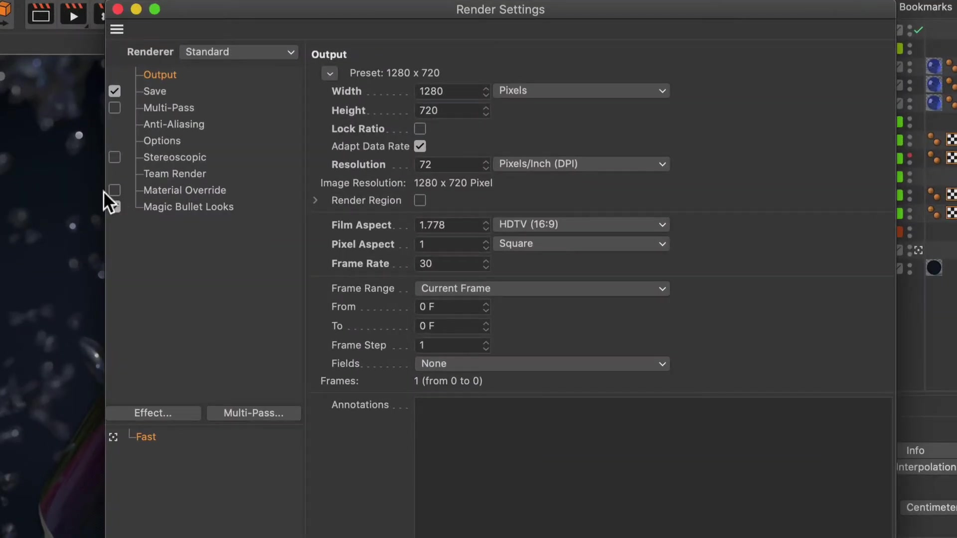
Task: Click the Effect... button
Action: 153,413
